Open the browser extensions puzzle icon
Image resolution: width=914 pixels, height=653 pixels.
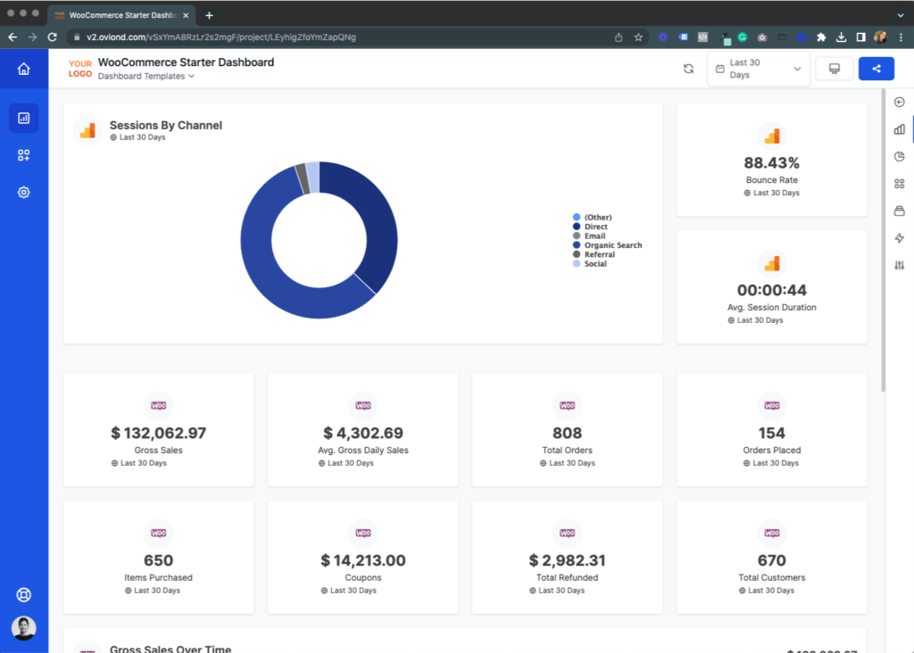(821, 37)
